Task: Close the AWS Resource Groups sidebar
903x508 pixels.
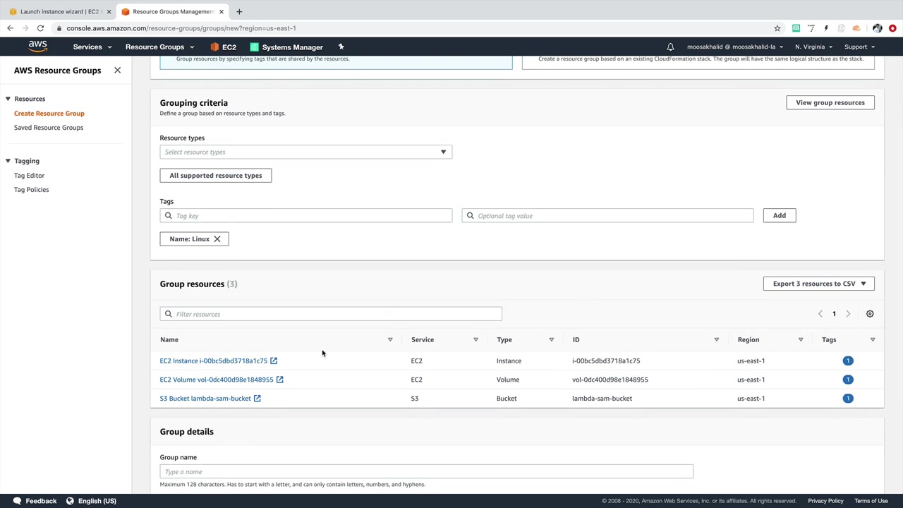Action: coord(117,71)
